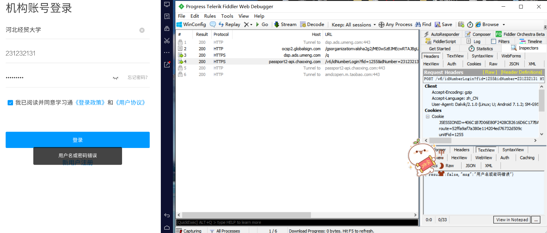This screenshot has width=547, height=233.
Task: Switch to AutoResponder tab
Action: click(442, 34)
